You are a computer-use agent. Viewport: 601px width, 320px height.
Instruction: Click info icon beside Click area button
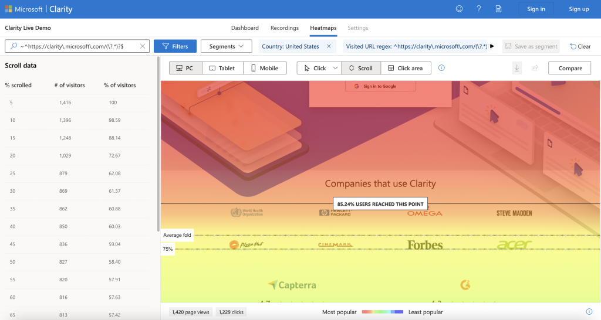point(441,68)
